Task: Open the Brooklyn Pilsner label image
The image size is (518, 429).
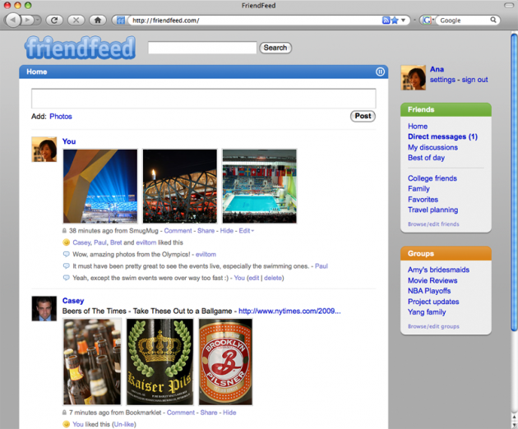Action: point(225,362)
